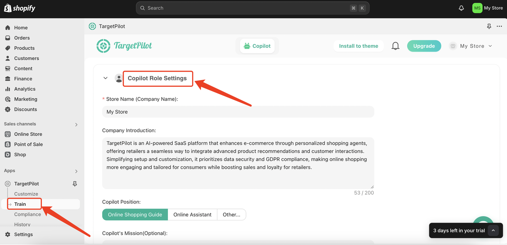Open Customize under TargetPilot
This screenshot has height=245, width=507.
coord(26,194)
